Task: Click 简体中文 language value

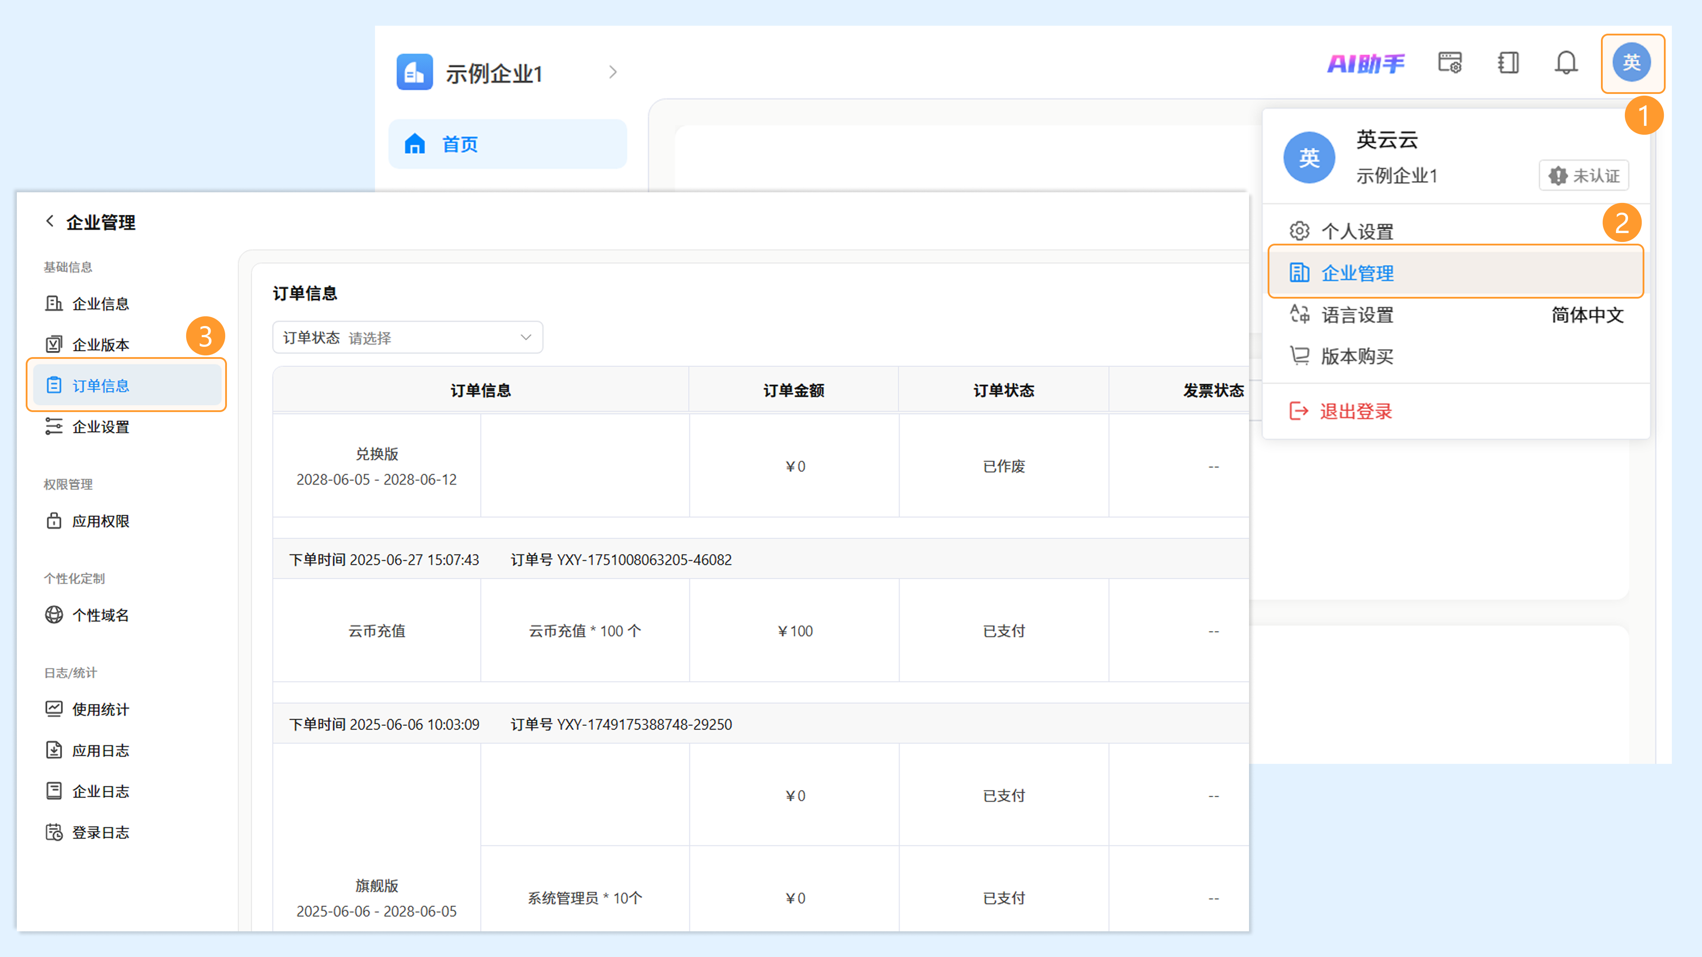Action: click(1587, 315)
